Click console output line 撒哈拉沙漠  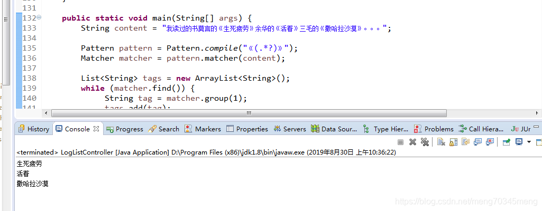tap(32, 184)
